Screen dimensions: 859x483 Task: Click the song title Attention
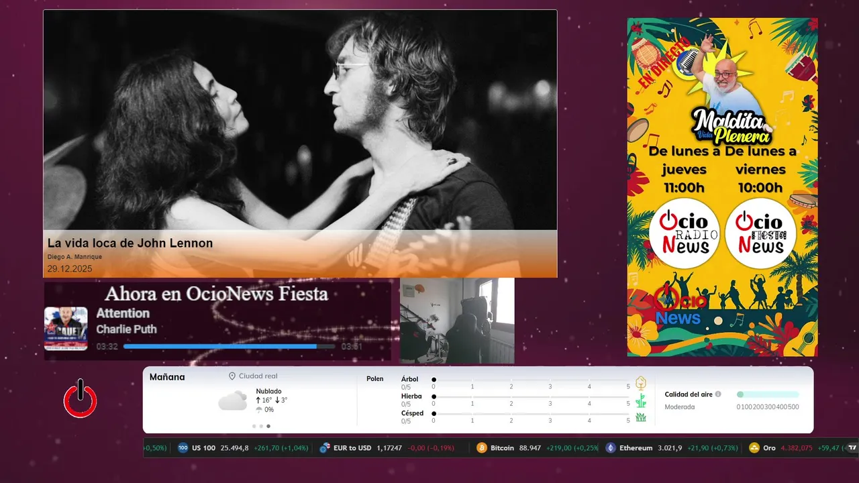[x=123, y=313]
